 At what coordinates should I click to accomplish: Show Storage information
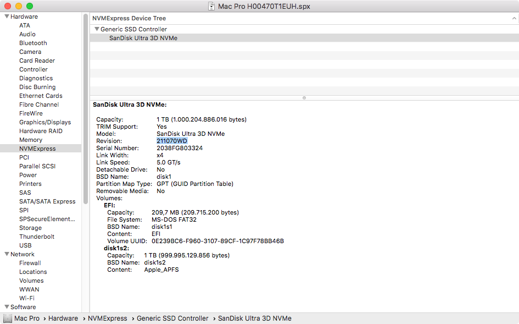[x=30, y=228]
